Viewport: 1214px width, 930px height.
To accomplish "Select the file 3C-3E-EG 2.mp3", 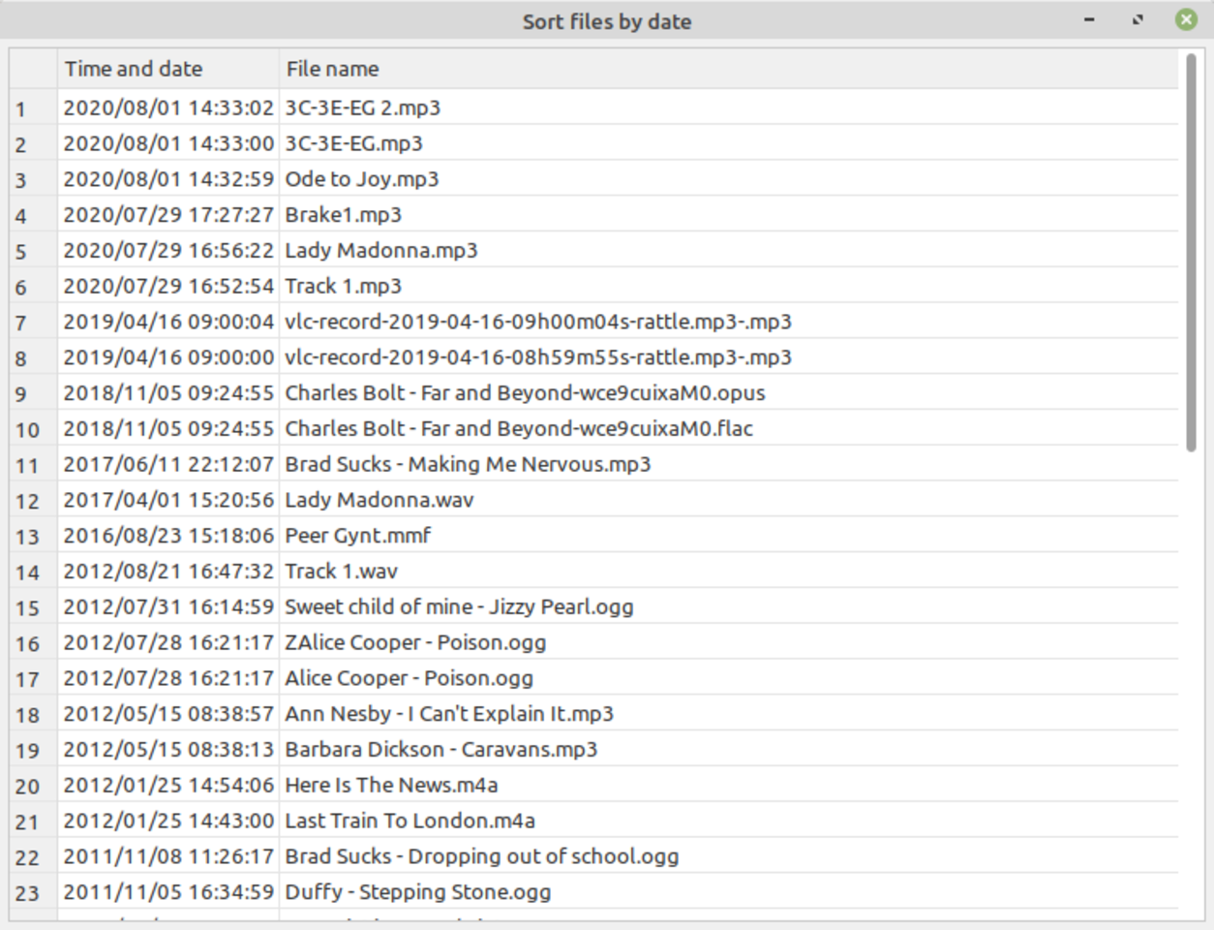I will pos(363,108).
